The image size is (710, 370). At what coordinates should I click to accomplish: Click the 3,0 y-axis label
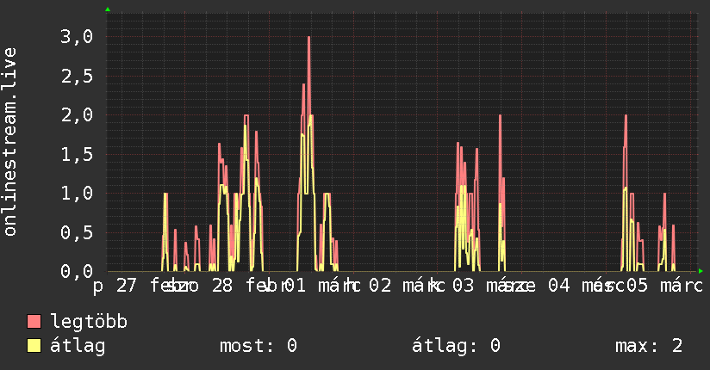point(77,37)
